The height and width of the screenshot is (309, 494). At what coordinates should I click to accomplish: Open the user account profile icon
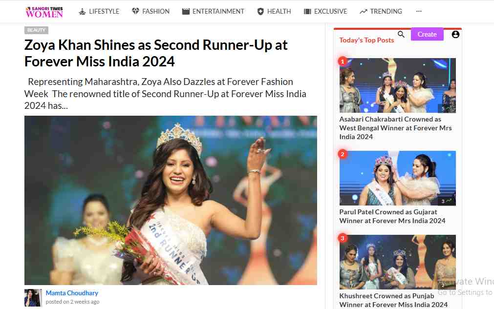coord(455,34)
